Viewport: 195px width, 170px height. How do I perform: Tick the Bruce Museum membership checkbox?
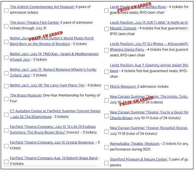tap(6, 99)
